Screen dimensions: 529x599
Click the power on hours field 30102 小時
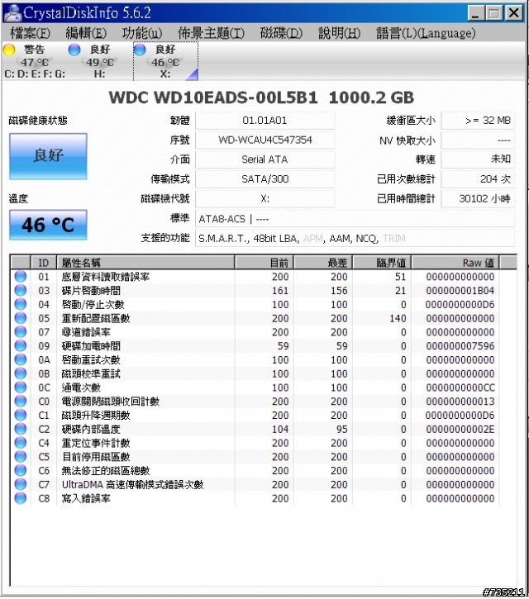[478, 198]
